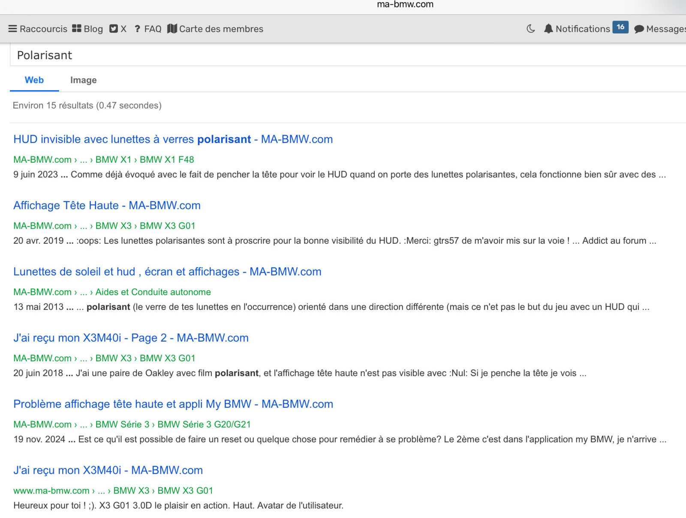The width and height of the screenshot is (686, 518).
Task: Click the notifications badge showing 16
Action: [x=620, y=27]
